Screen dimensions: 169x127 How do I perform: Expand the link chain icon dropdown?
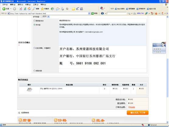click(149, 13)
